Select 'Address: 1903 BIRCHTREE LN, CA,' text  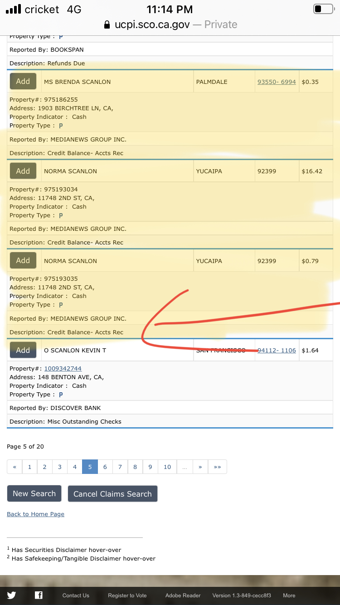tap(61, 108)
